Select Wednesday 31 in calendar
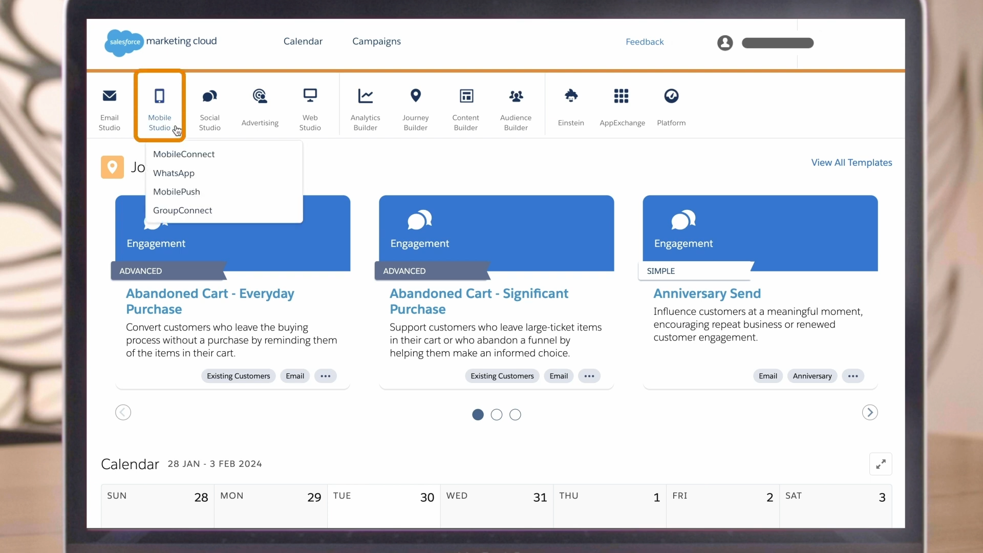 tap(497, 506)
